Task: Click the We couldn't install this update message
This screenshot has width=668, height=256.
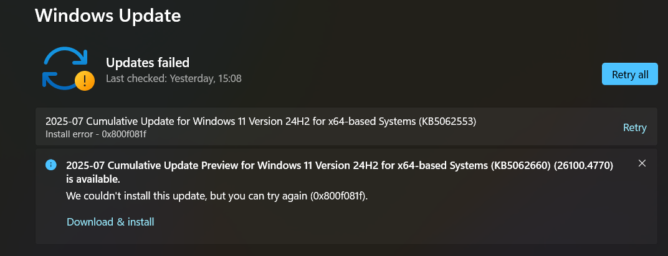Action: point(217,196)
